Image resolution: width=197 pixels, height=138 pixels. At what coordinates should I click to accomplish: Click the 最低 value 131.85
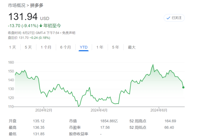[x=39, y=134]
